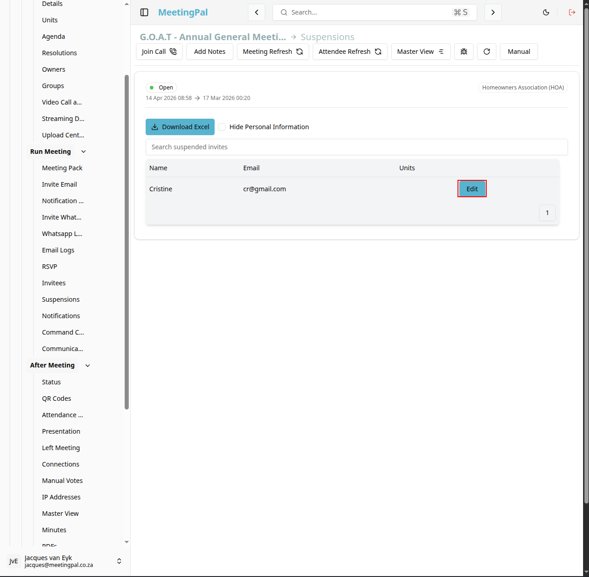Open Command C... sidebar item
This screenshot has height=577, width=589.
pyautogui.click(x=63, y=332)
